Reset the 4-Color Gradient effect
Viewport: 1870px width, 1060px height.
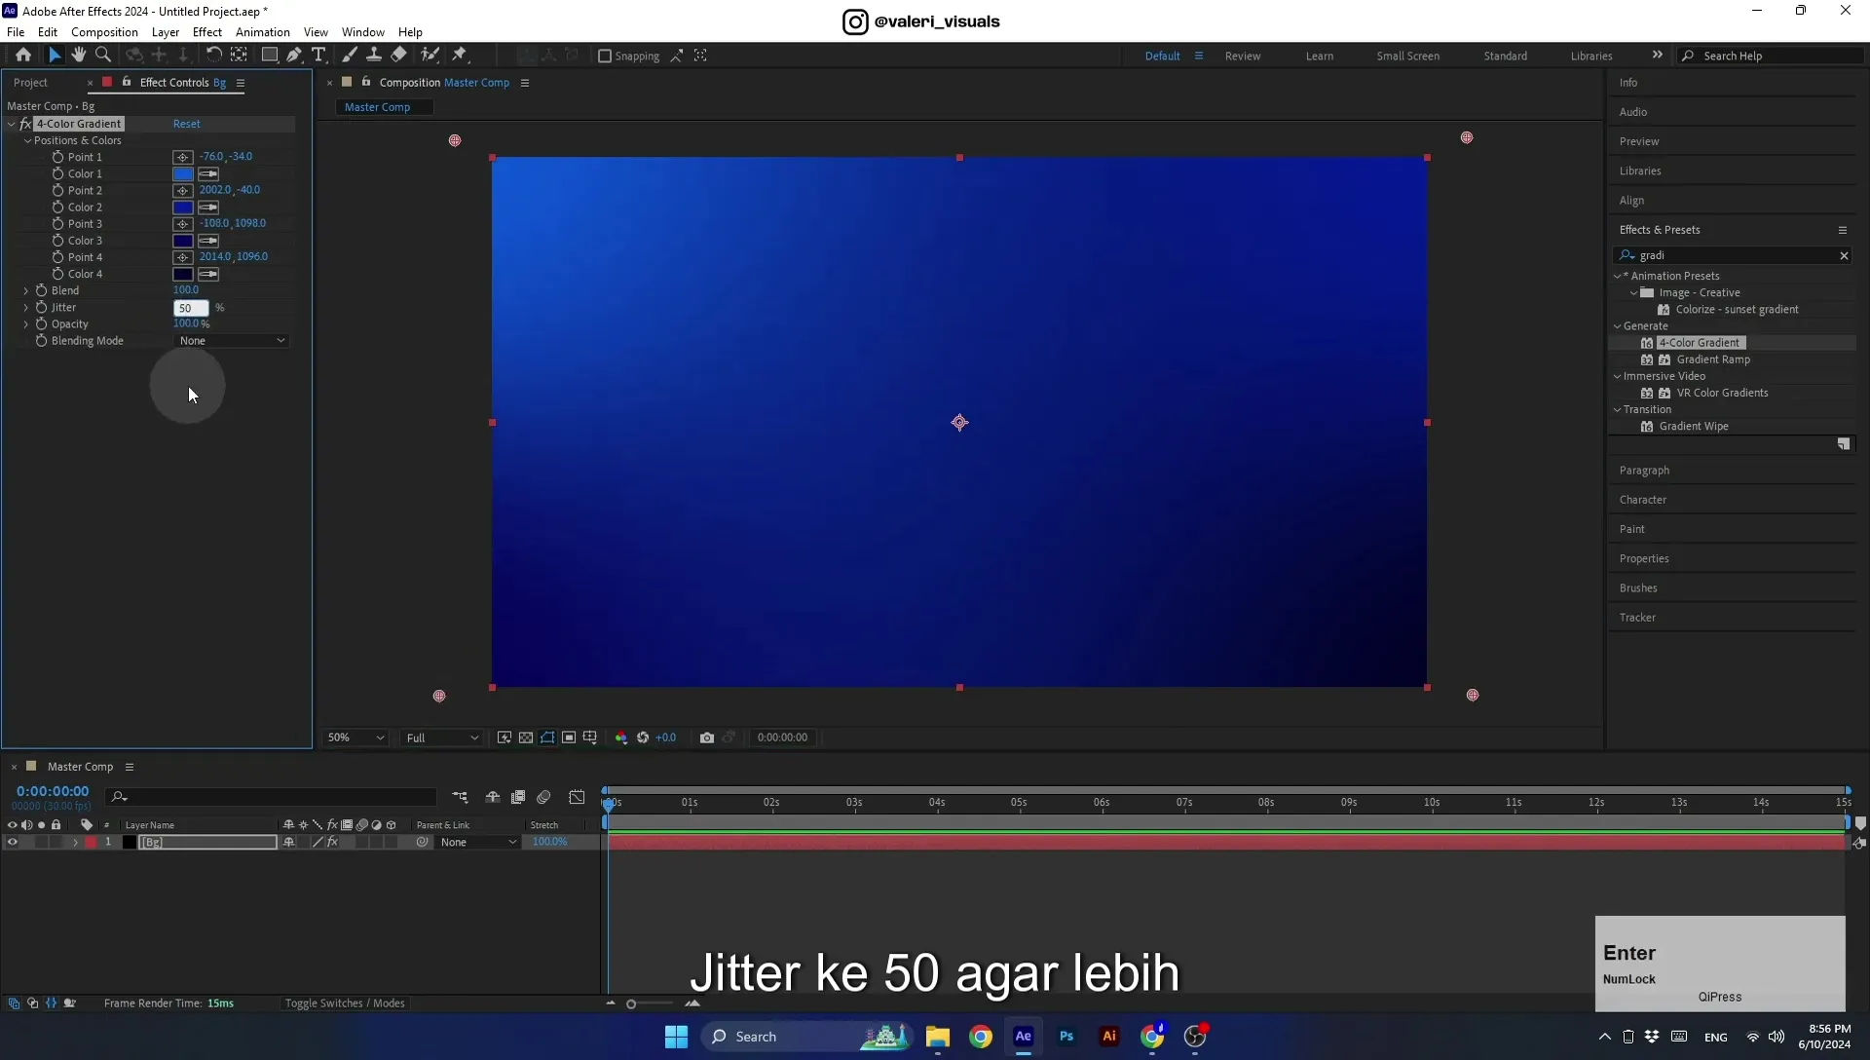tap(187, 124)
